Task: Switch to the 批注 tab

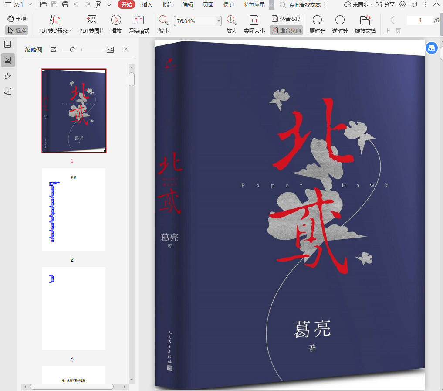Action: (x=168, y=4)
